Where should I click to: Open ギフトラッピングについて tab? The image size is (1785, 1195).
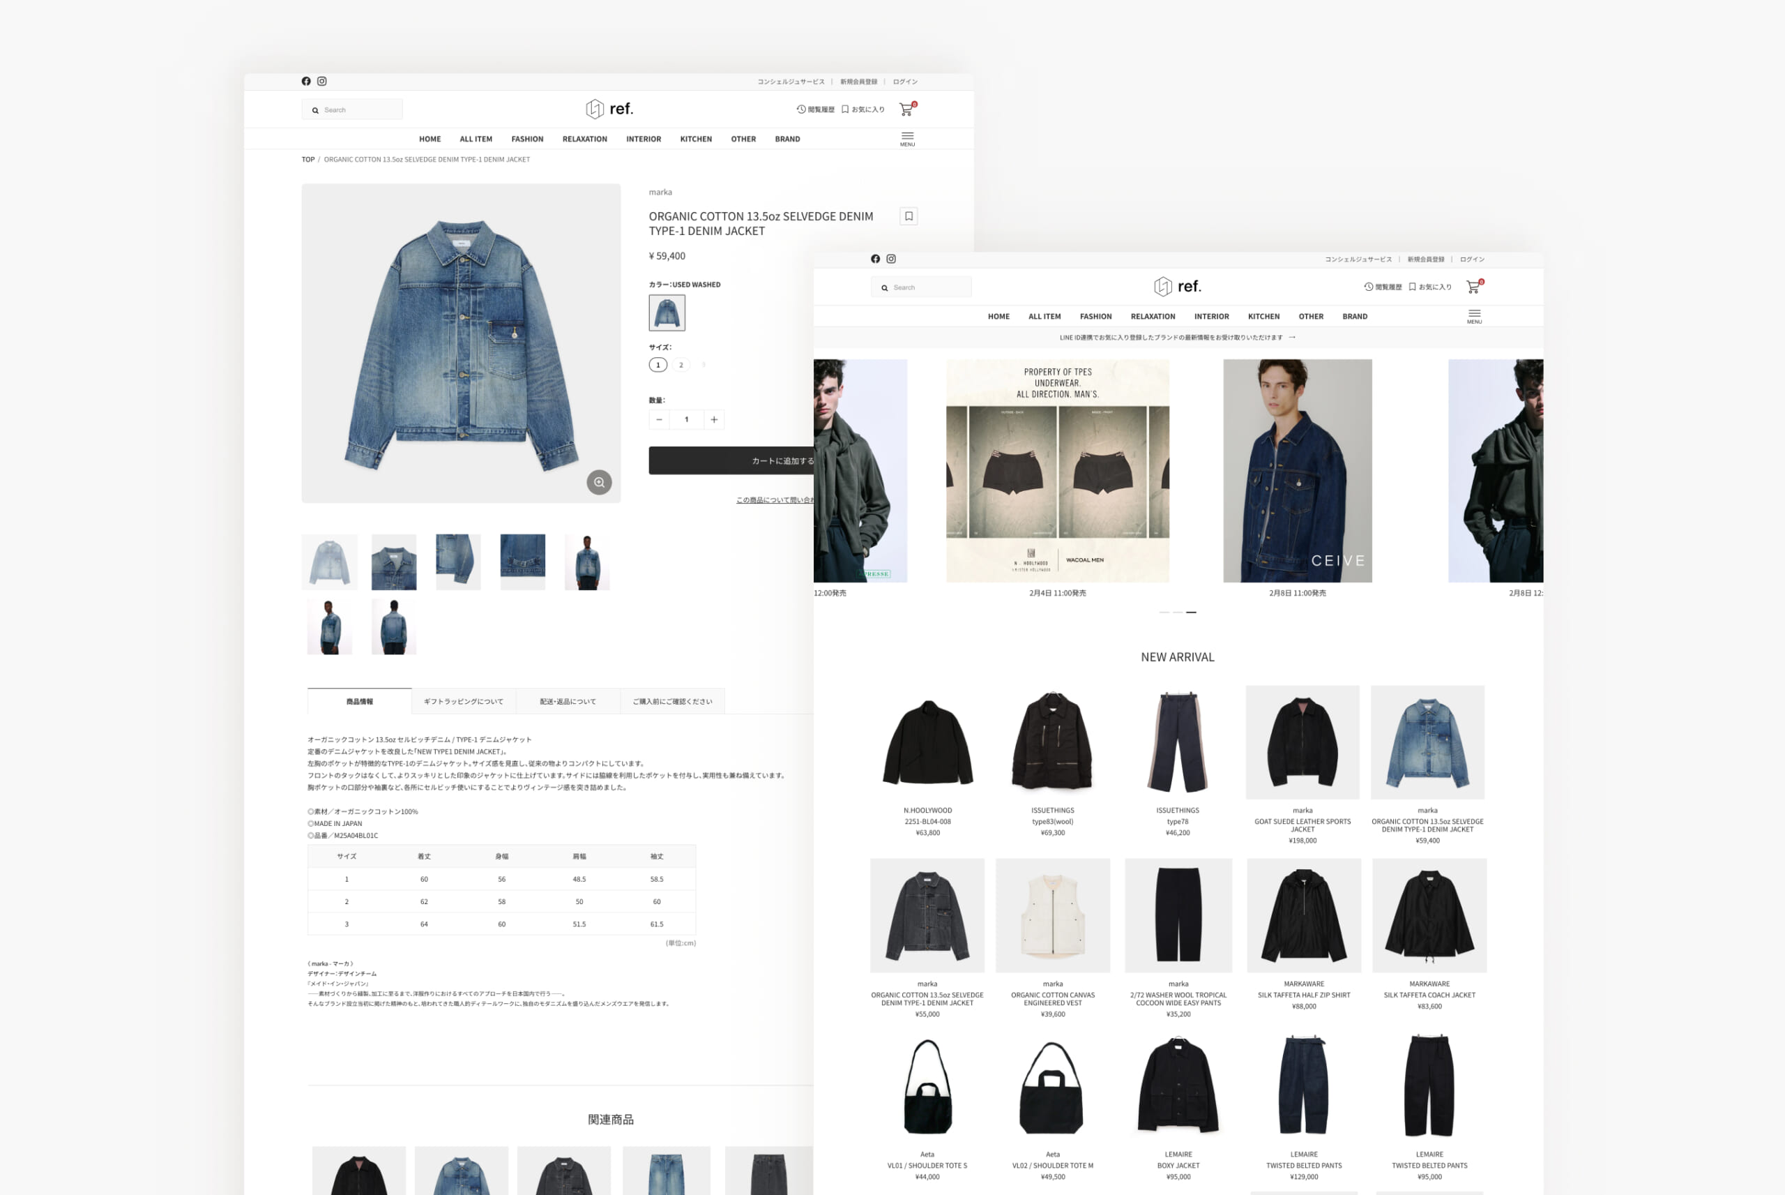click(x=464, y=701)
